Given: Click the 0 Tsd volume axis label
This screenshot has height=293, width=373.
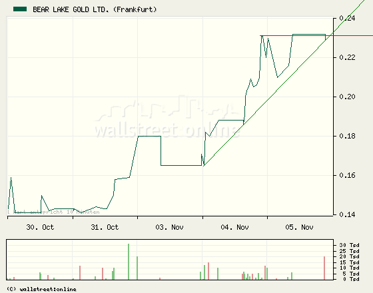Looking at the screenshot, I should tap(351, 279).
